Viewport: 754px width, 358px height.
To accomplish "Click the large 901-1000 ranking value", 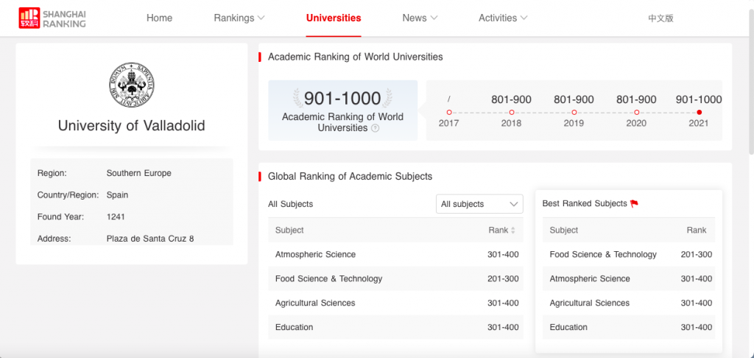I will click(342, 99).
